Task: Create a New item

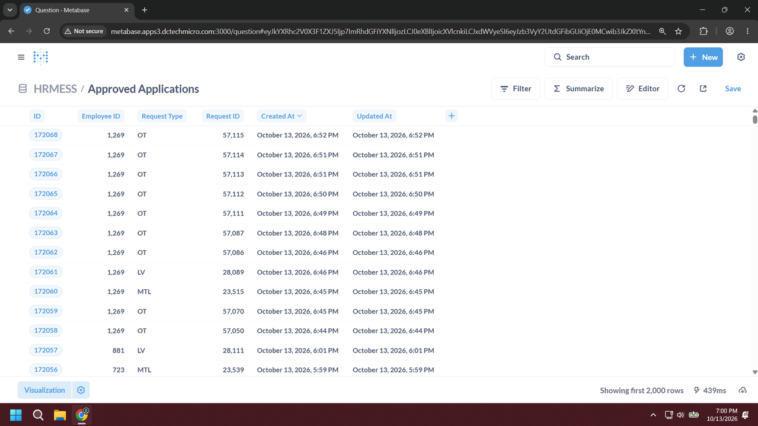Action: coord(703,57)
